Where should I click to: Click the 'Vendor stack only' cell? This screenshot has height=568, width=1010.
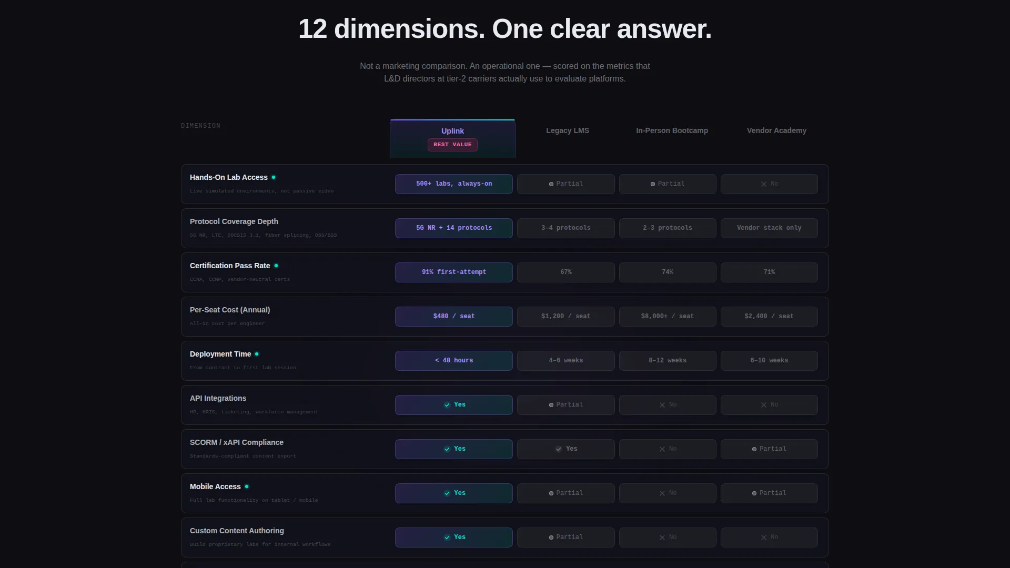click(769, 228)
